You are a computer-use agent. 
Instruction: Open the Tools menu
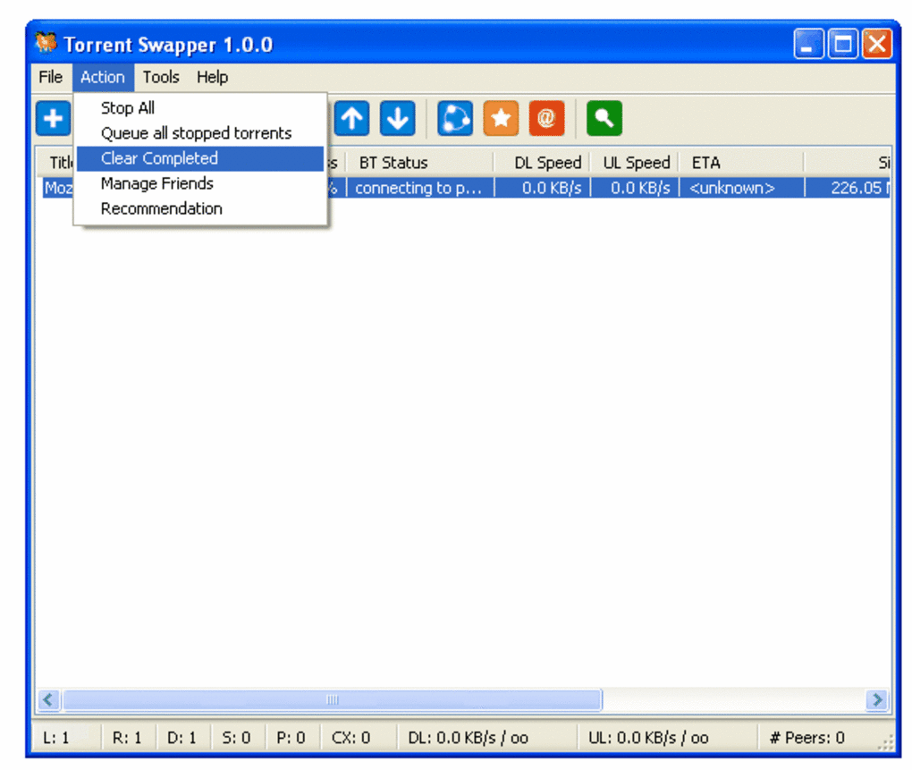click(x=161, y=77)
